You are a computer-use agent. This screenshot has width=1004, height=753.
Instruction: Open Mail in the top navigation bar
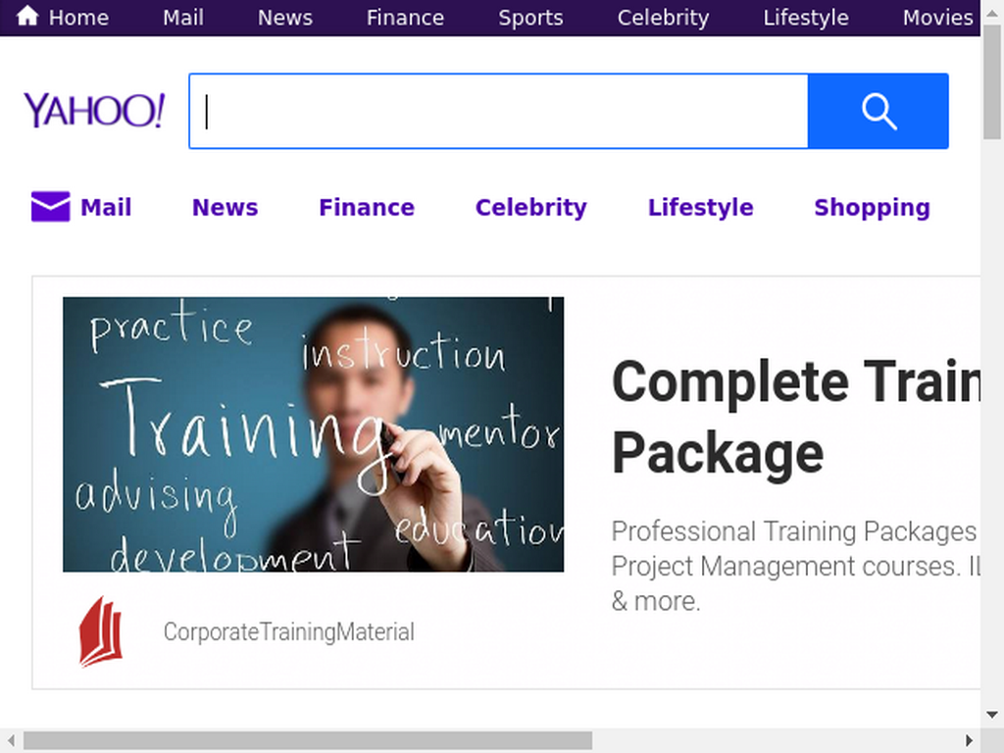(183, 18)
